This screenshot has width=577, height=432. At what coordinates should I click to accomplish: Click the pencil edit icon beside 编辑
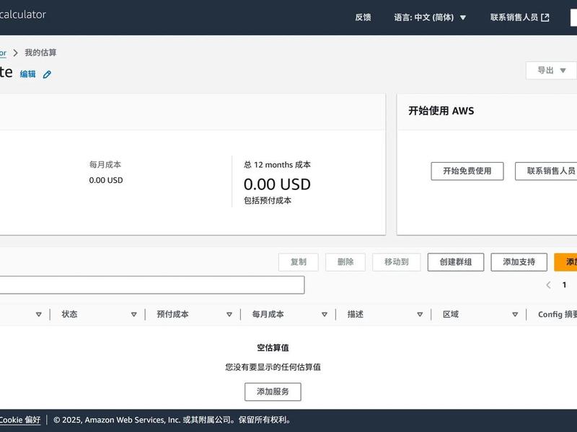click(x=47, y=75)
